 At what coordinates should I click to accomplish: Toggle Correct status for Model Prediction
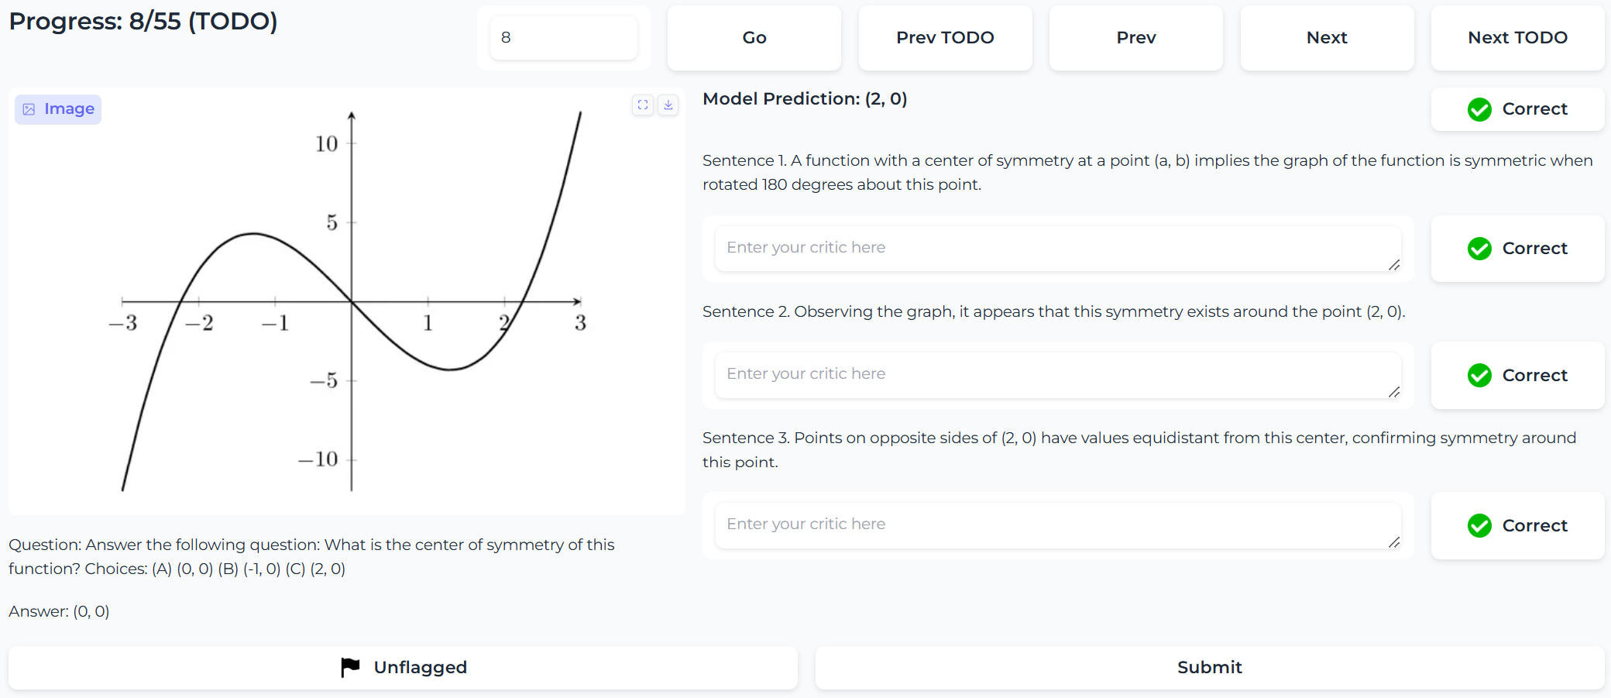[x=1517, y=109]
